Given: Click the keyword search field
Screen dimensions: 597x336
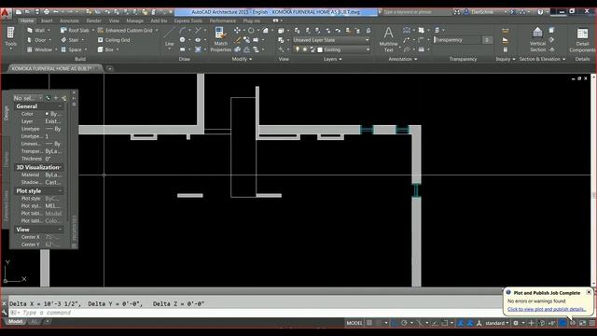Looking at the screenshot, I should click(x=416, y=12).
